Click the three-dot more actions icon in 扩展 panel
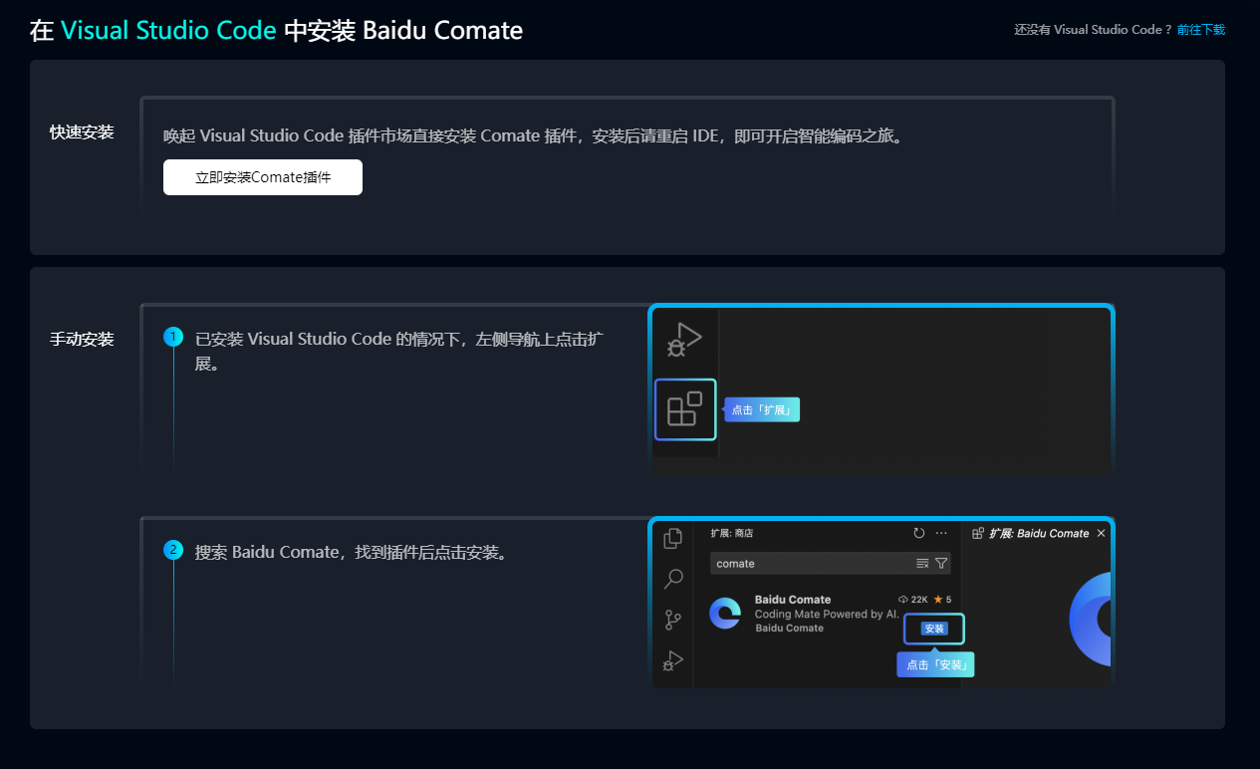This screenshot has height=769, width=1260. click(x=941, y=533)
